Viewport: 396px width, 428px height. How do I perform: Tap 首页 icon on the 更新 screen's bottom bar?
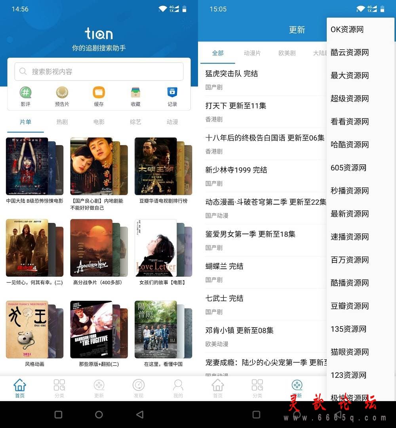pos(218,385)
